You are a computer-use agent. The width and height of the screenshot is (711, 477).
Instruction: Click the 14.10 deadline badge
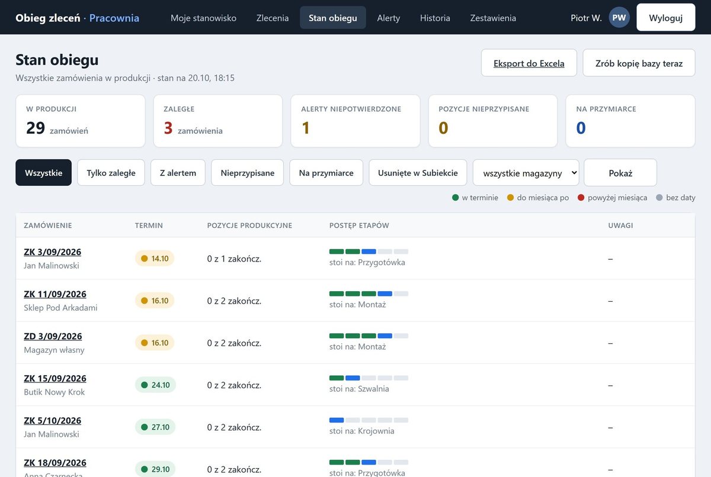point(155,259)
